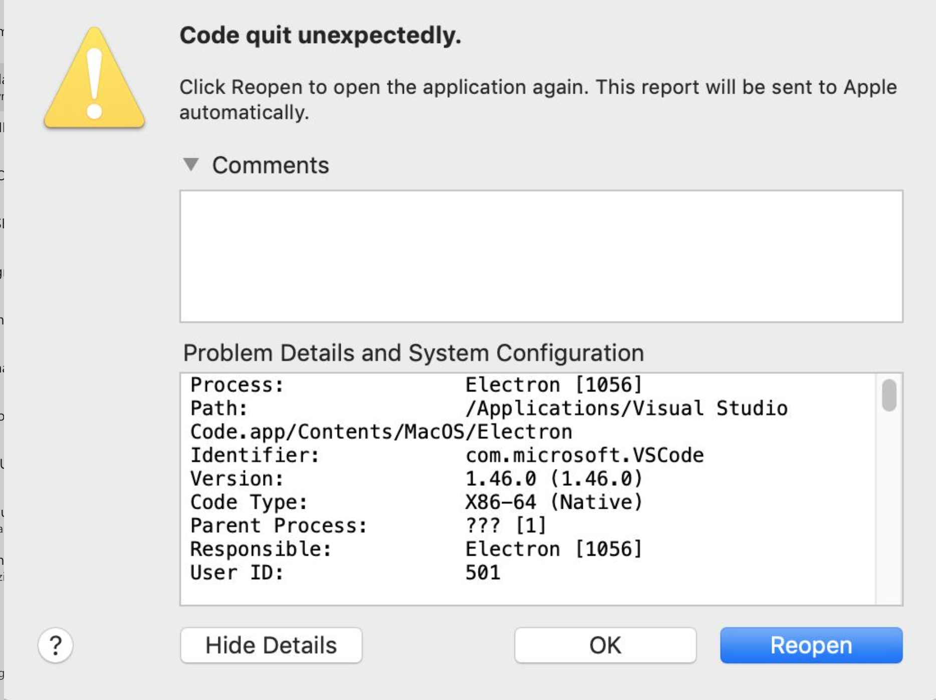Click the Comments section label

coord(272,165)
